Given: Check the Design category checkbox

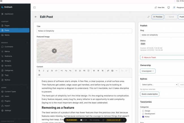Looking at the screenshot, I should pyautogui.click(x=143, y=111).
